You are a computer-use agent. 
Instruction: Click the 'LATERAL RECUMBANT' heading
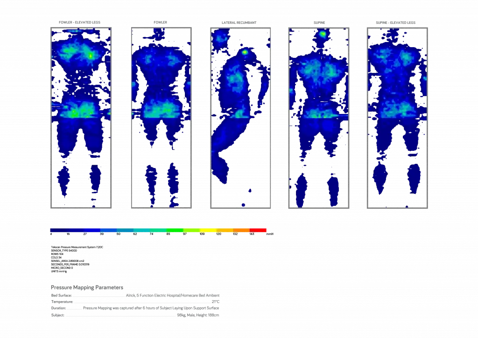pyautogui.click(x=239, y=22)
